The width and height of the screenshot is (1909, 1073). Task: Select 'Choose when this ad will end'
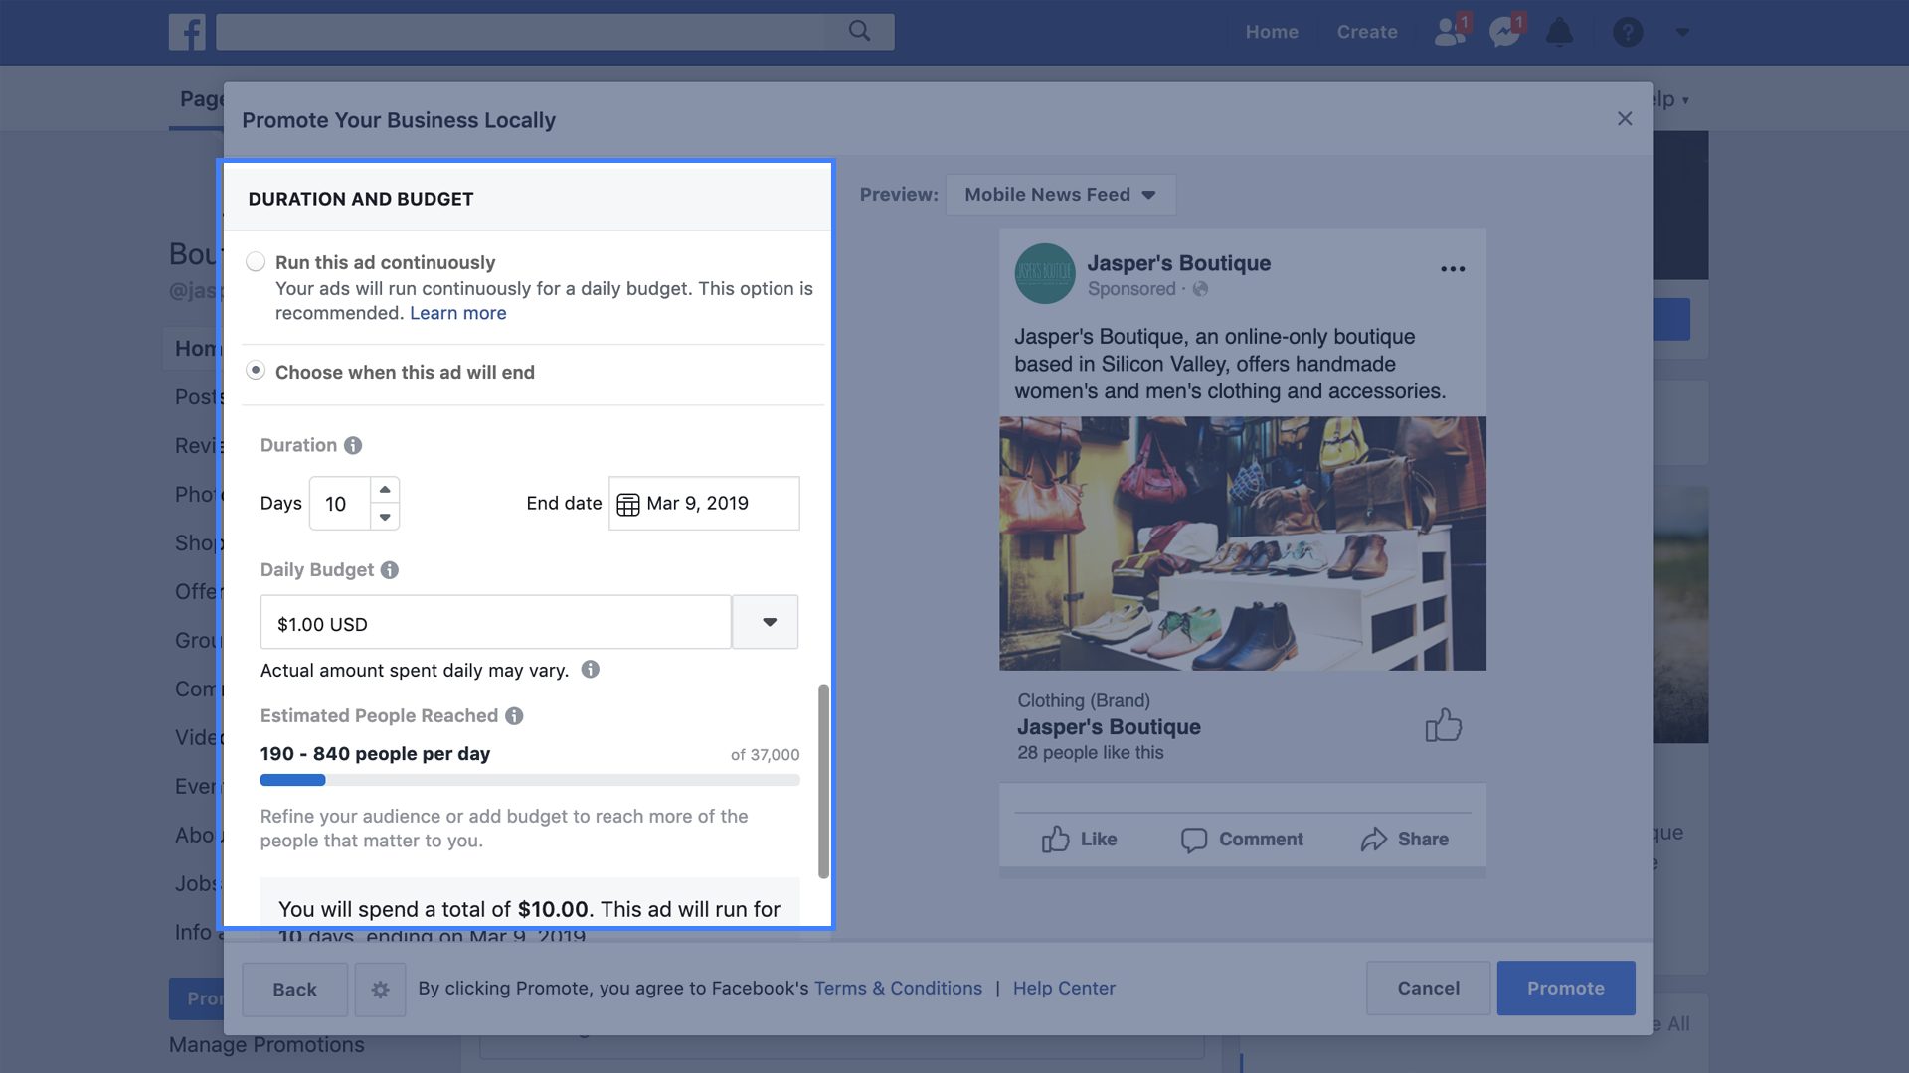point(256,370)
